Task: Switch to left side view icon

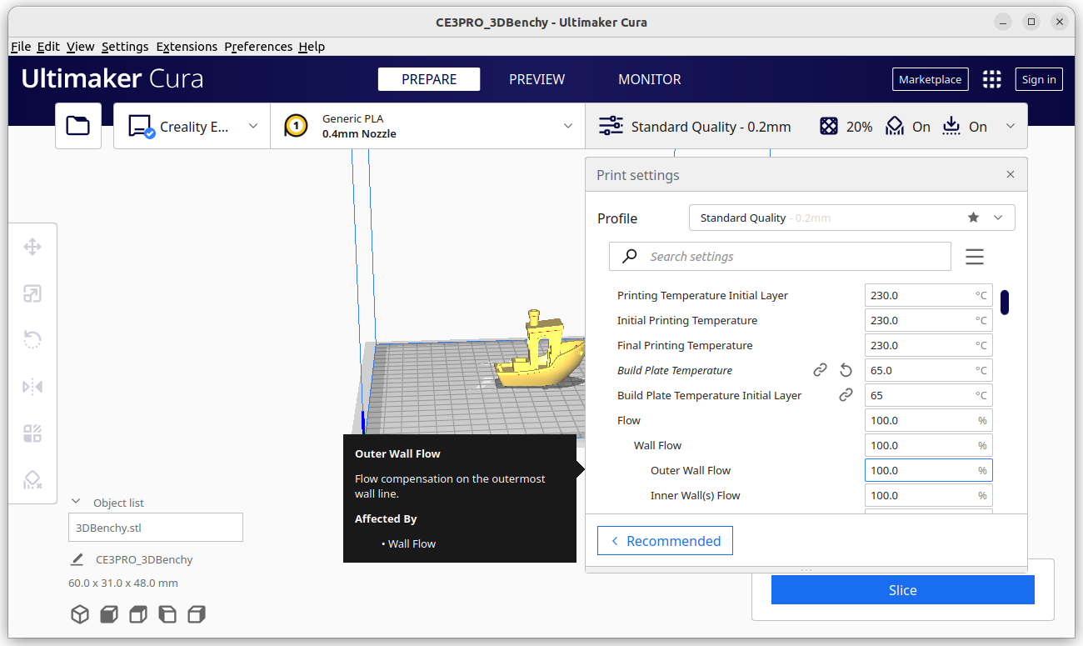Action: tap(167, 614)
